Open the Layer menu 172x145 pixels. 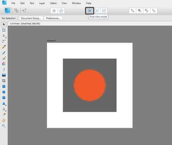tap(42, 3)
